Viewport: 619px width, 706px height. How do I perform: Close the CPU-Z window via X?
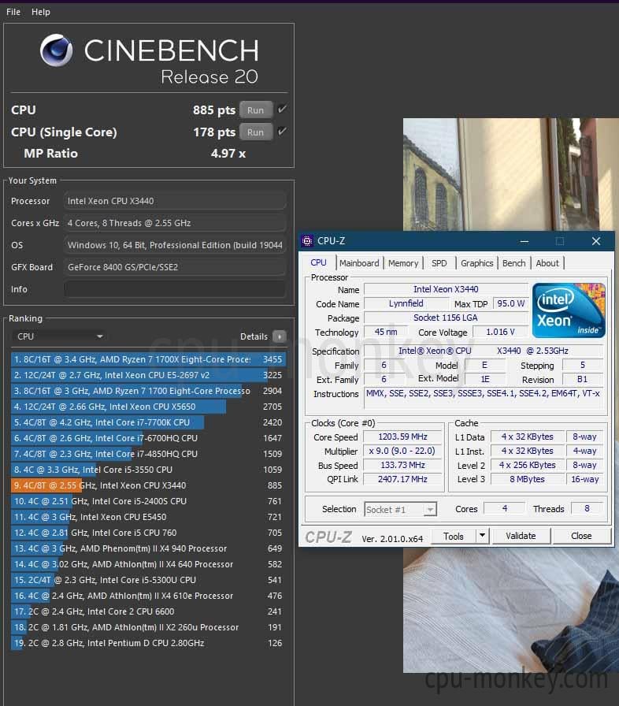click(x=596, y=241)
